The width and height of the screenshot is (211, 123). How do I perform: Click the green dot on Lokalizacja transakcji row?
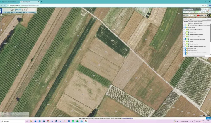(x=187, y=37)
